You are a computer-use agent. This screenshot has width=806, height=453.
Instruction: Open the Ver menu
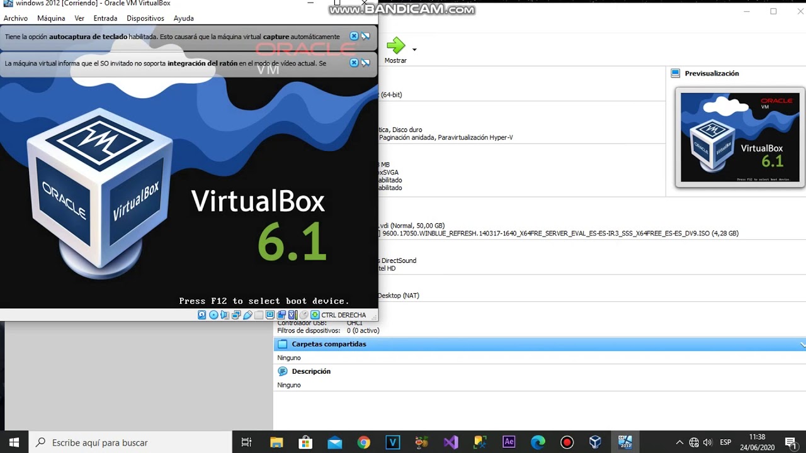(79, 18)
